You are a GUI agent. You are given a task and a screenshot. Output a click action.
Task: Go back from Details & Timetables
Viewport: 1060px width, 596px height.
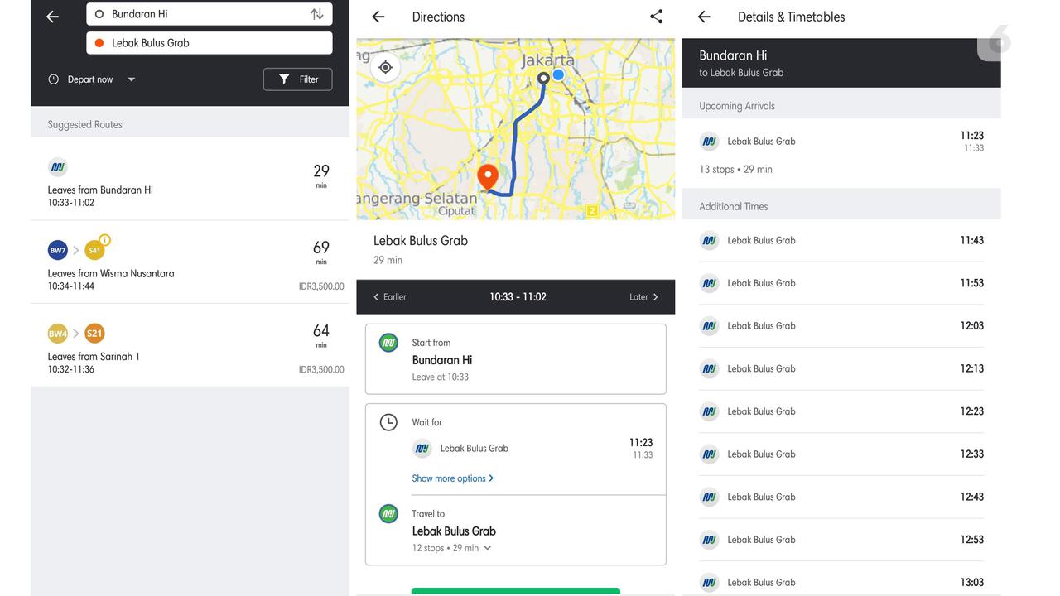[704, 17]
